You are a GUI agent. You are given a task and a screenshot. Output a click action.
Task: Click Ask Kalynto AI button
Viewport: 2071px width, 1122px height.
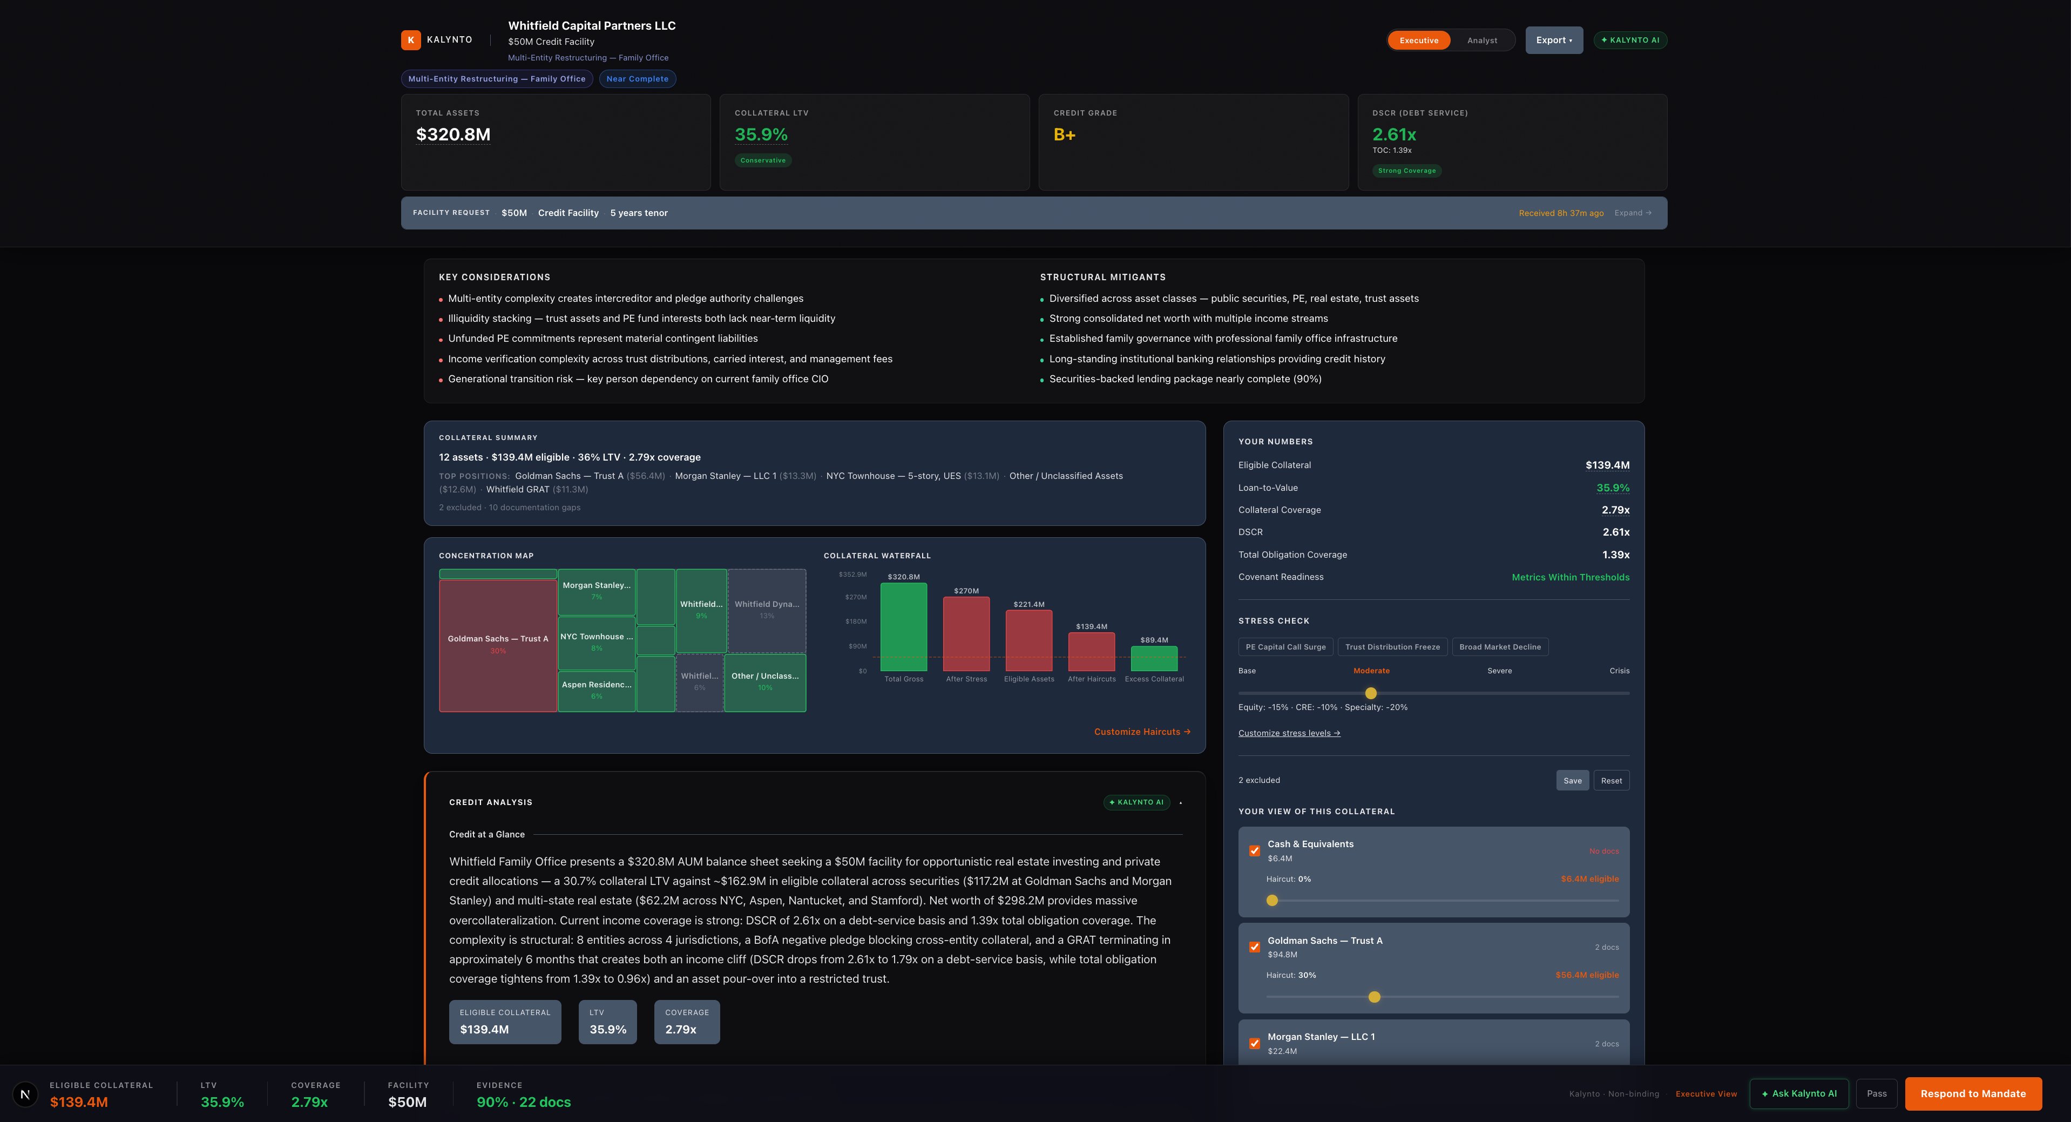(x=1798, y=1094)
